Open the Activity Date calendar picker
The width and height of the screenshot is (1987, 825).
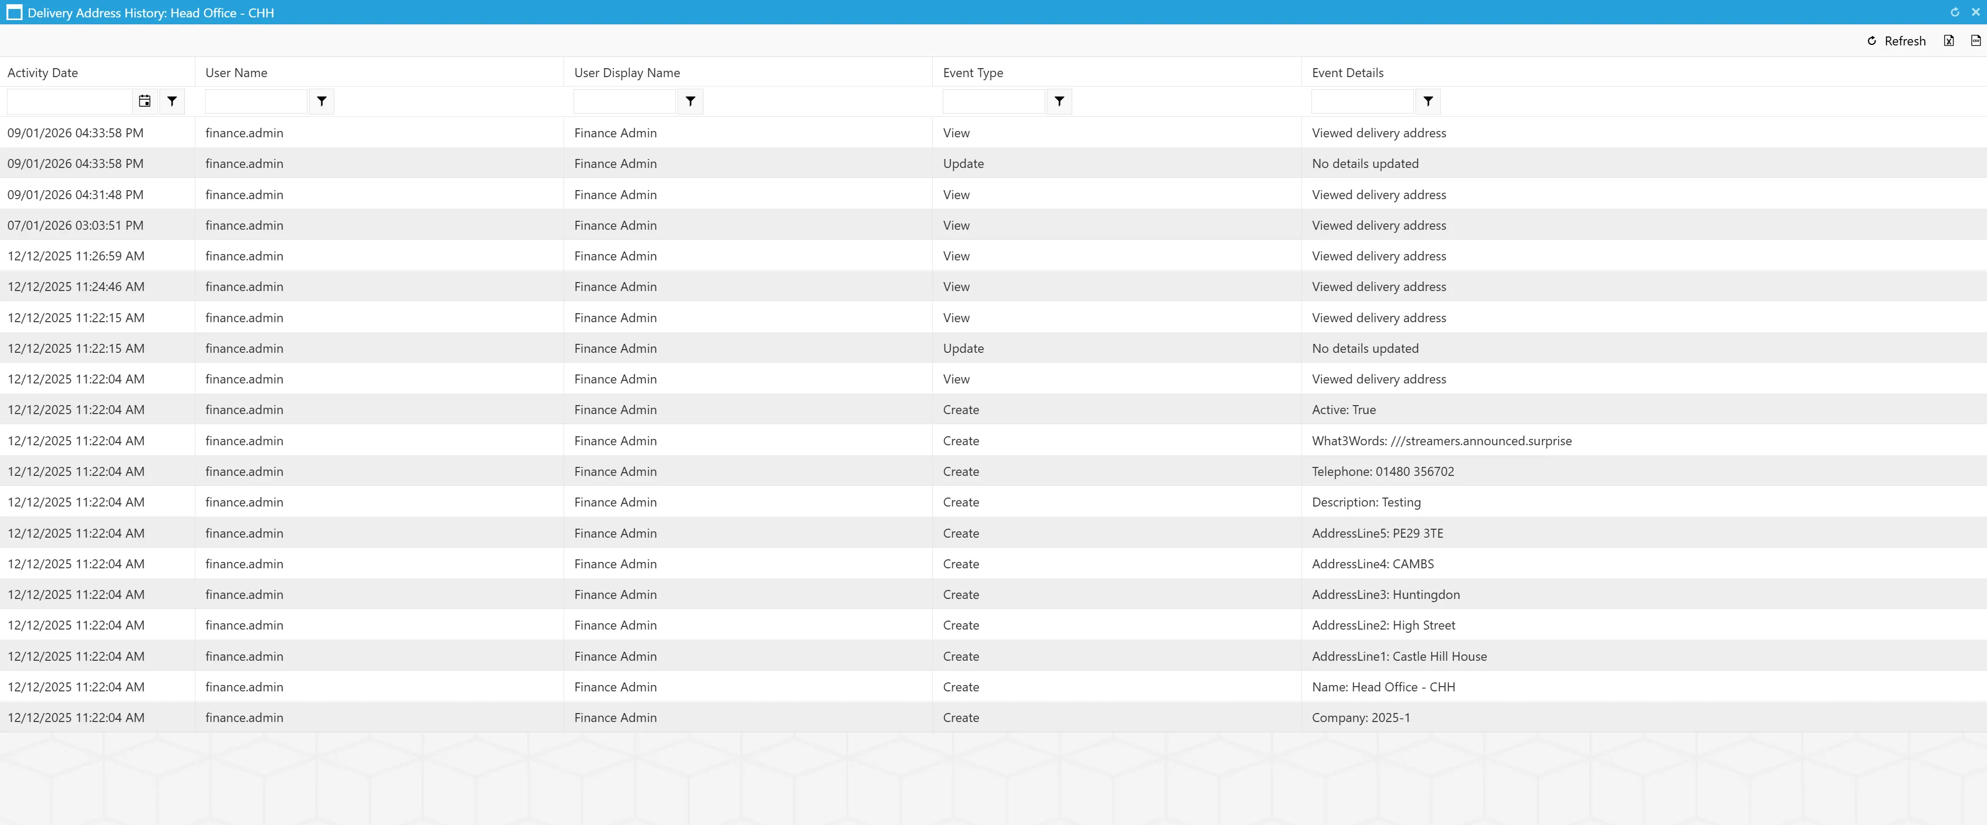point(144,101)
